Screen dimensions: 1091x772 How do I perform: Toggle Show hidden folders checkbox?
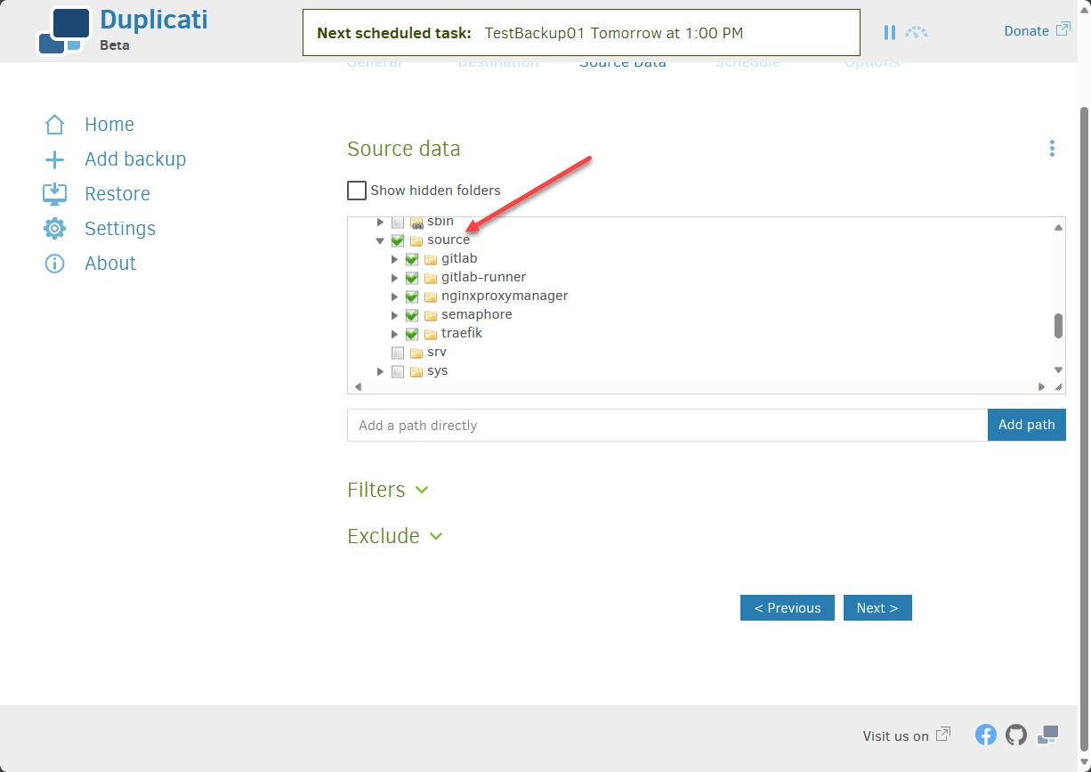point(357,191)
